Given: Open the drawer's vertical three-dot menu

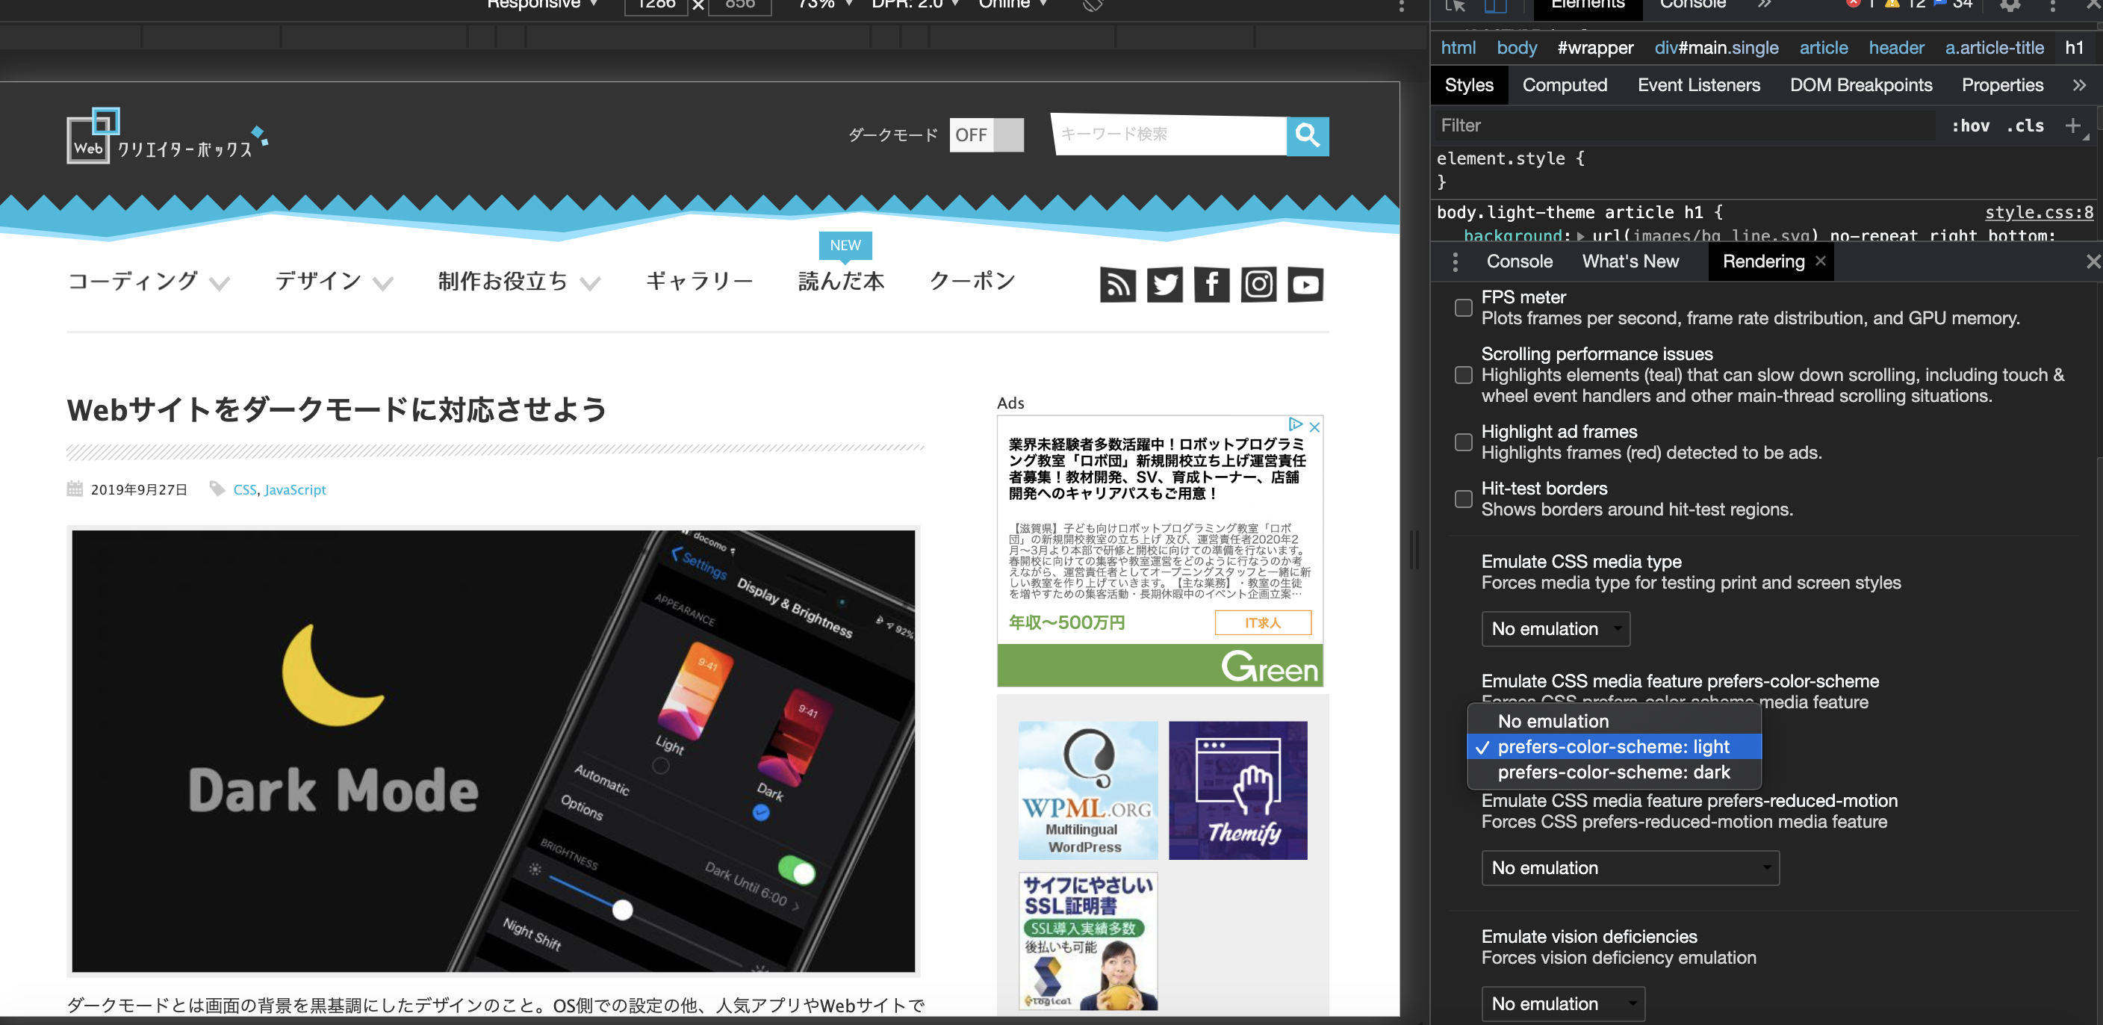Looking at the screenshot, I should 1455,261.
